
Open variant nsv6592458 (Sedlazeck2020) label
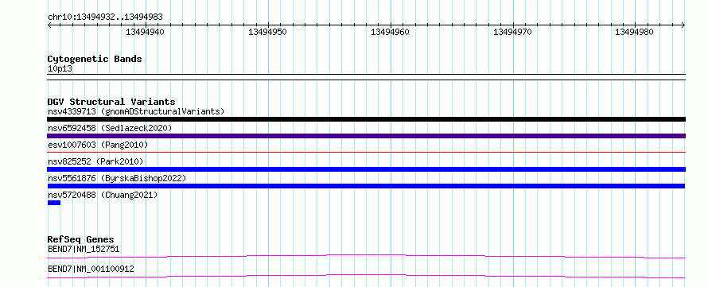(x=110, y=128)
